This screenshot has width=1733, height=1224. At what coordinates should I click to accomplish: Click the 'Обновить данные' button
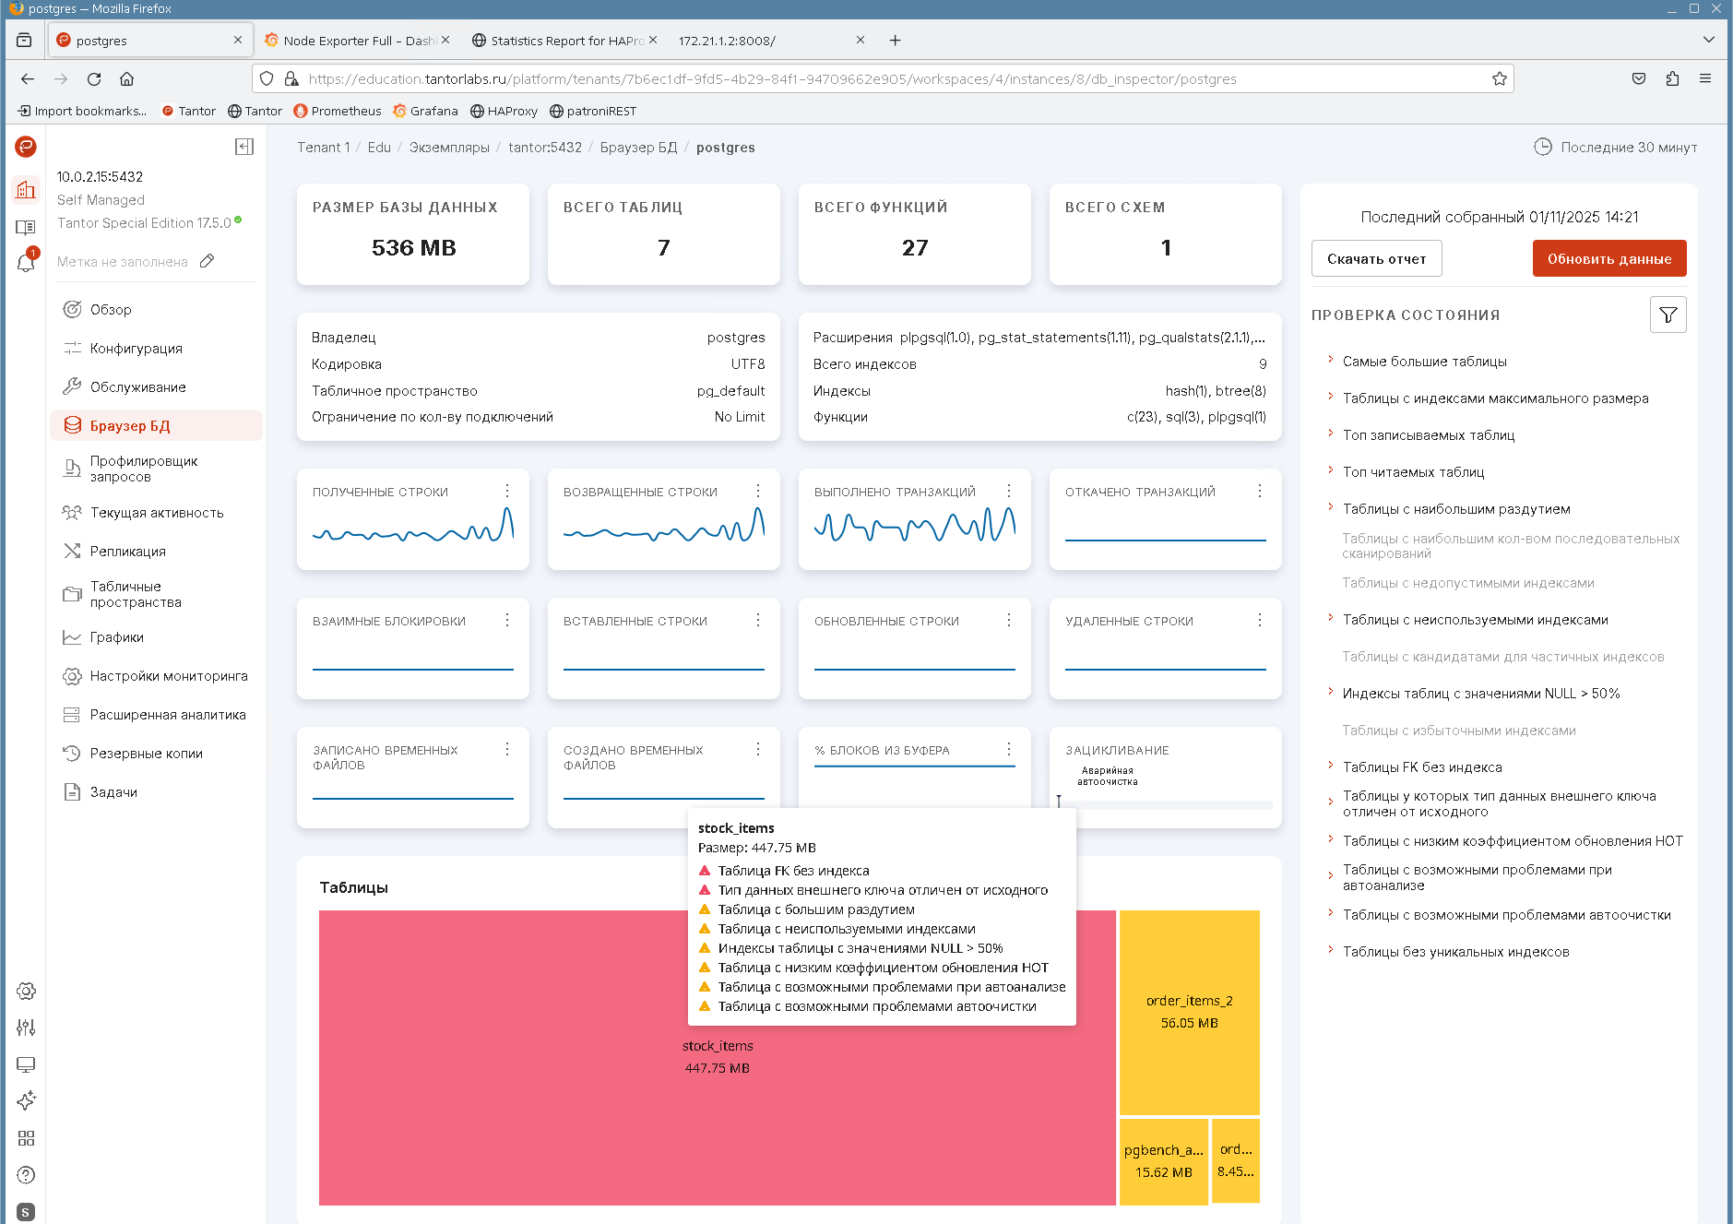[1608, 259]
